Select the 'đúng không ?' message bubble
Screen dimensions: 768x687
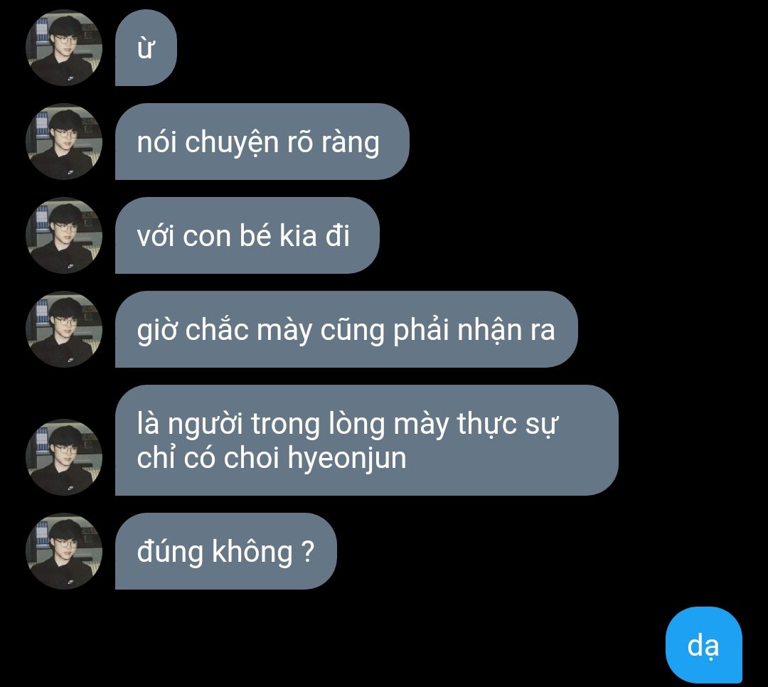226,551
